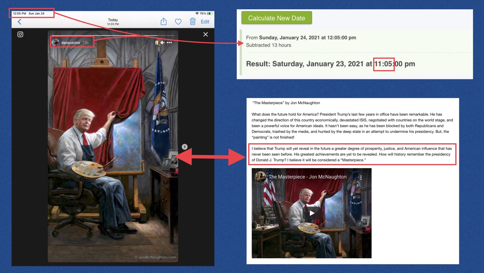Click Calculate New Date button
Image resolution: width=484 pixels, height=273 pixels.
click(277, 18)
